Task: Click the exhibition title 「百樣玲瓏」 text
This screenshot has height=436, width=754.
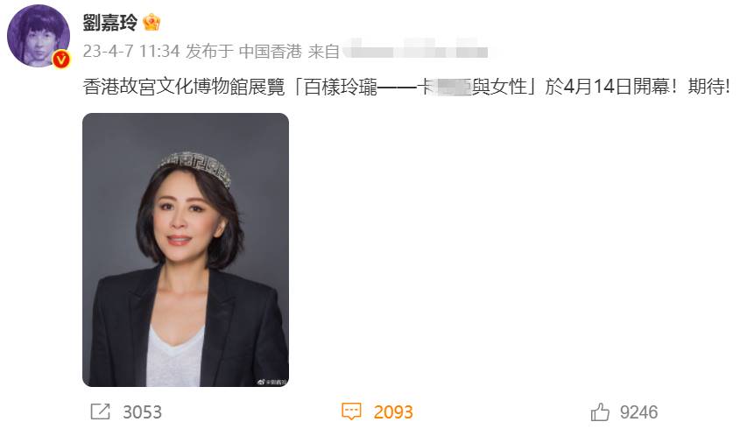Action: click(x=415, y=87)
